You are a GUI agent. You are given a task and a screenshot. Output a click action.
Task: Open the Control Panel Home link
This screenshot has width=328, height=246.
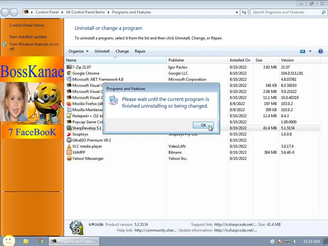click(27, 25)
